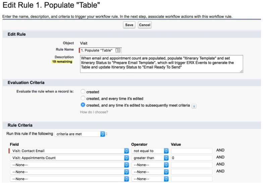Click the Save button
265x184 pixels.
click(x=129, y=25)
